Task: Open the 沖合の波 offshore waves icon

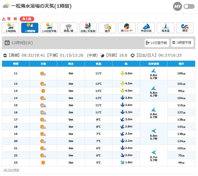Action: pos(146,28)
